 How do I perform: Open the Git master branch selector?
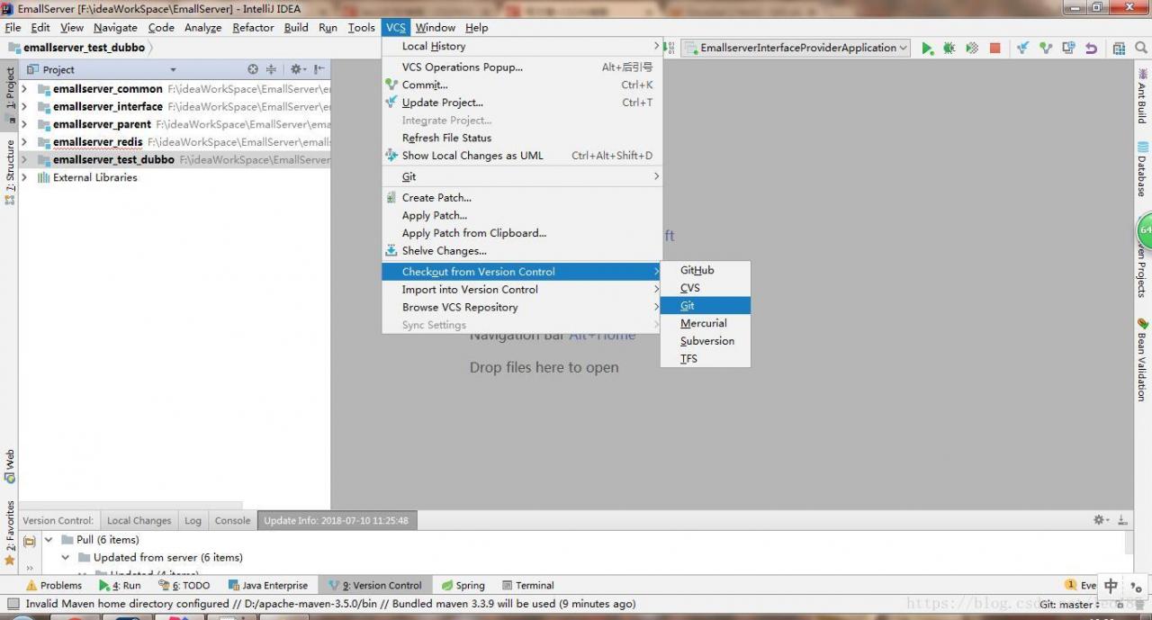[1070, 604]
